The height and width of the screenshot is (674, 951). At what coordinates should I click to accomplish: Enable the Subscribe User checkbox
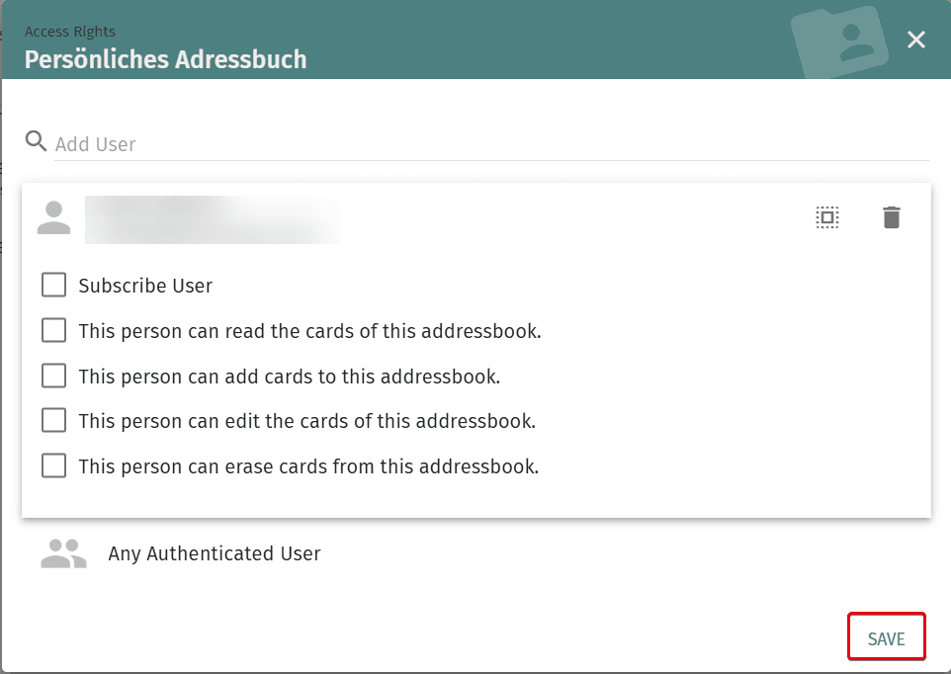[x=54, y=285]
